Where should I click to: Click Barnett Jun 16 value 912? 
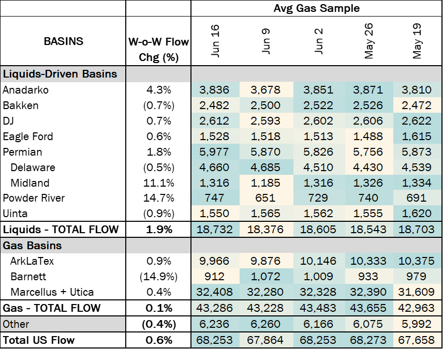214,277
